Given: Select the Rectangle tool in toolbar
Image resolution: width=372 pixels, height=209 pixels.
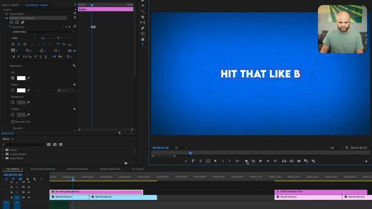Looking at the screenshot, I should coord(142,34).
